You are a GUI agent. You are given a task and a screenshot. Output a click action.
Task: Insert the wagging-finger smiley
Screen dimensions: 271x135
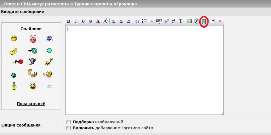14,51
